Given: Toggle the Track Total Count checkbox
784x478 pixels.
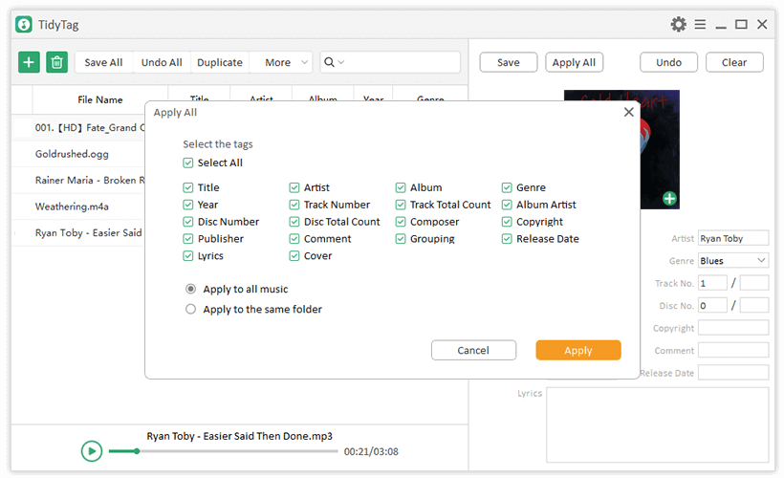Looking at the screenshot, I should [x=401, y=205].
